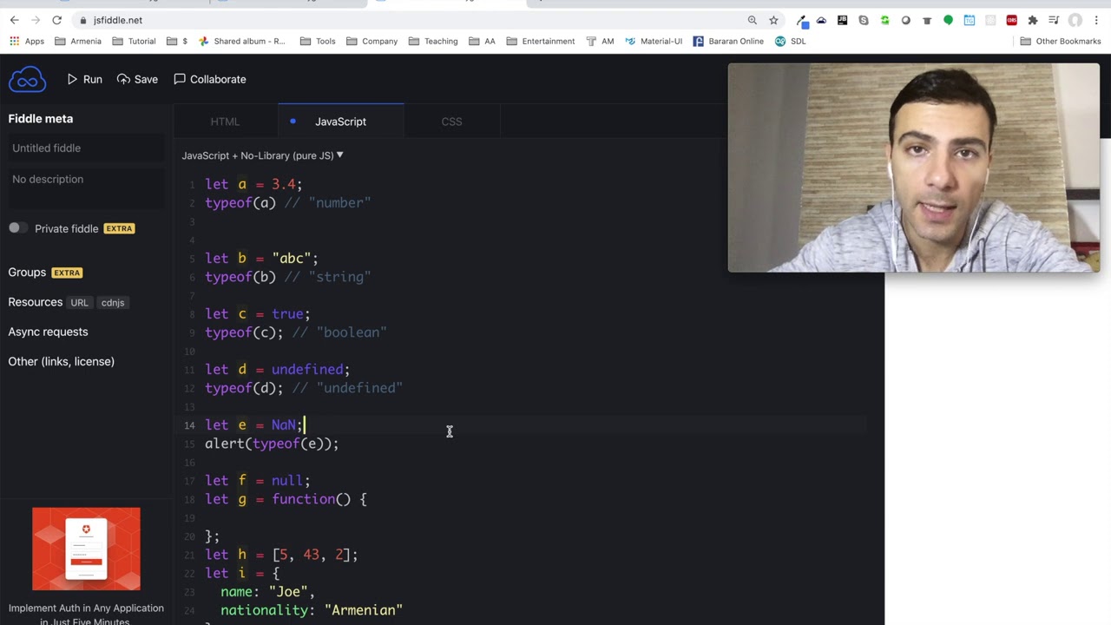
Task: Expand Other (links, license) section
Action: pyautogui.click(x=61, y=361)
